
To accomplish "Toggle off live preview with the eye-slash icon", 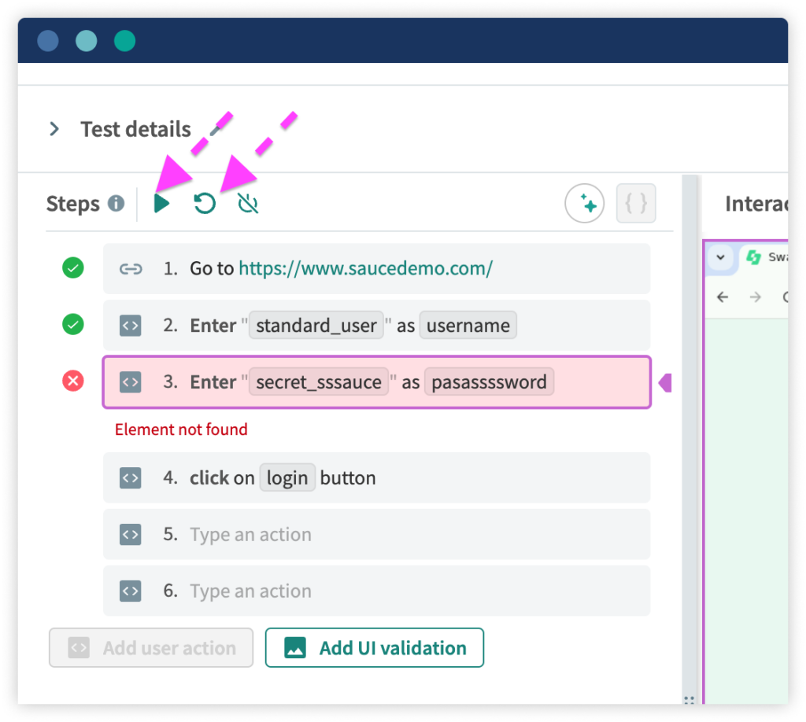I will (x=246, y=203).
